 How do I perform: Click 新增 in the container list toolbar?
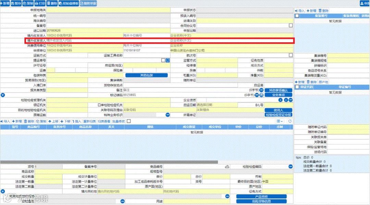(x=311, y=11)
